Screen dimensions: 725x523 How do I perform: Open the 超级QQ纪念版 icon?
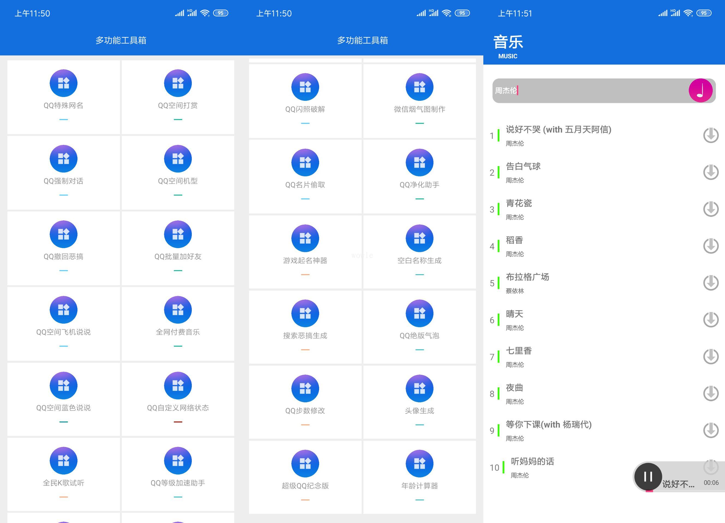click(x=305, y=463)
